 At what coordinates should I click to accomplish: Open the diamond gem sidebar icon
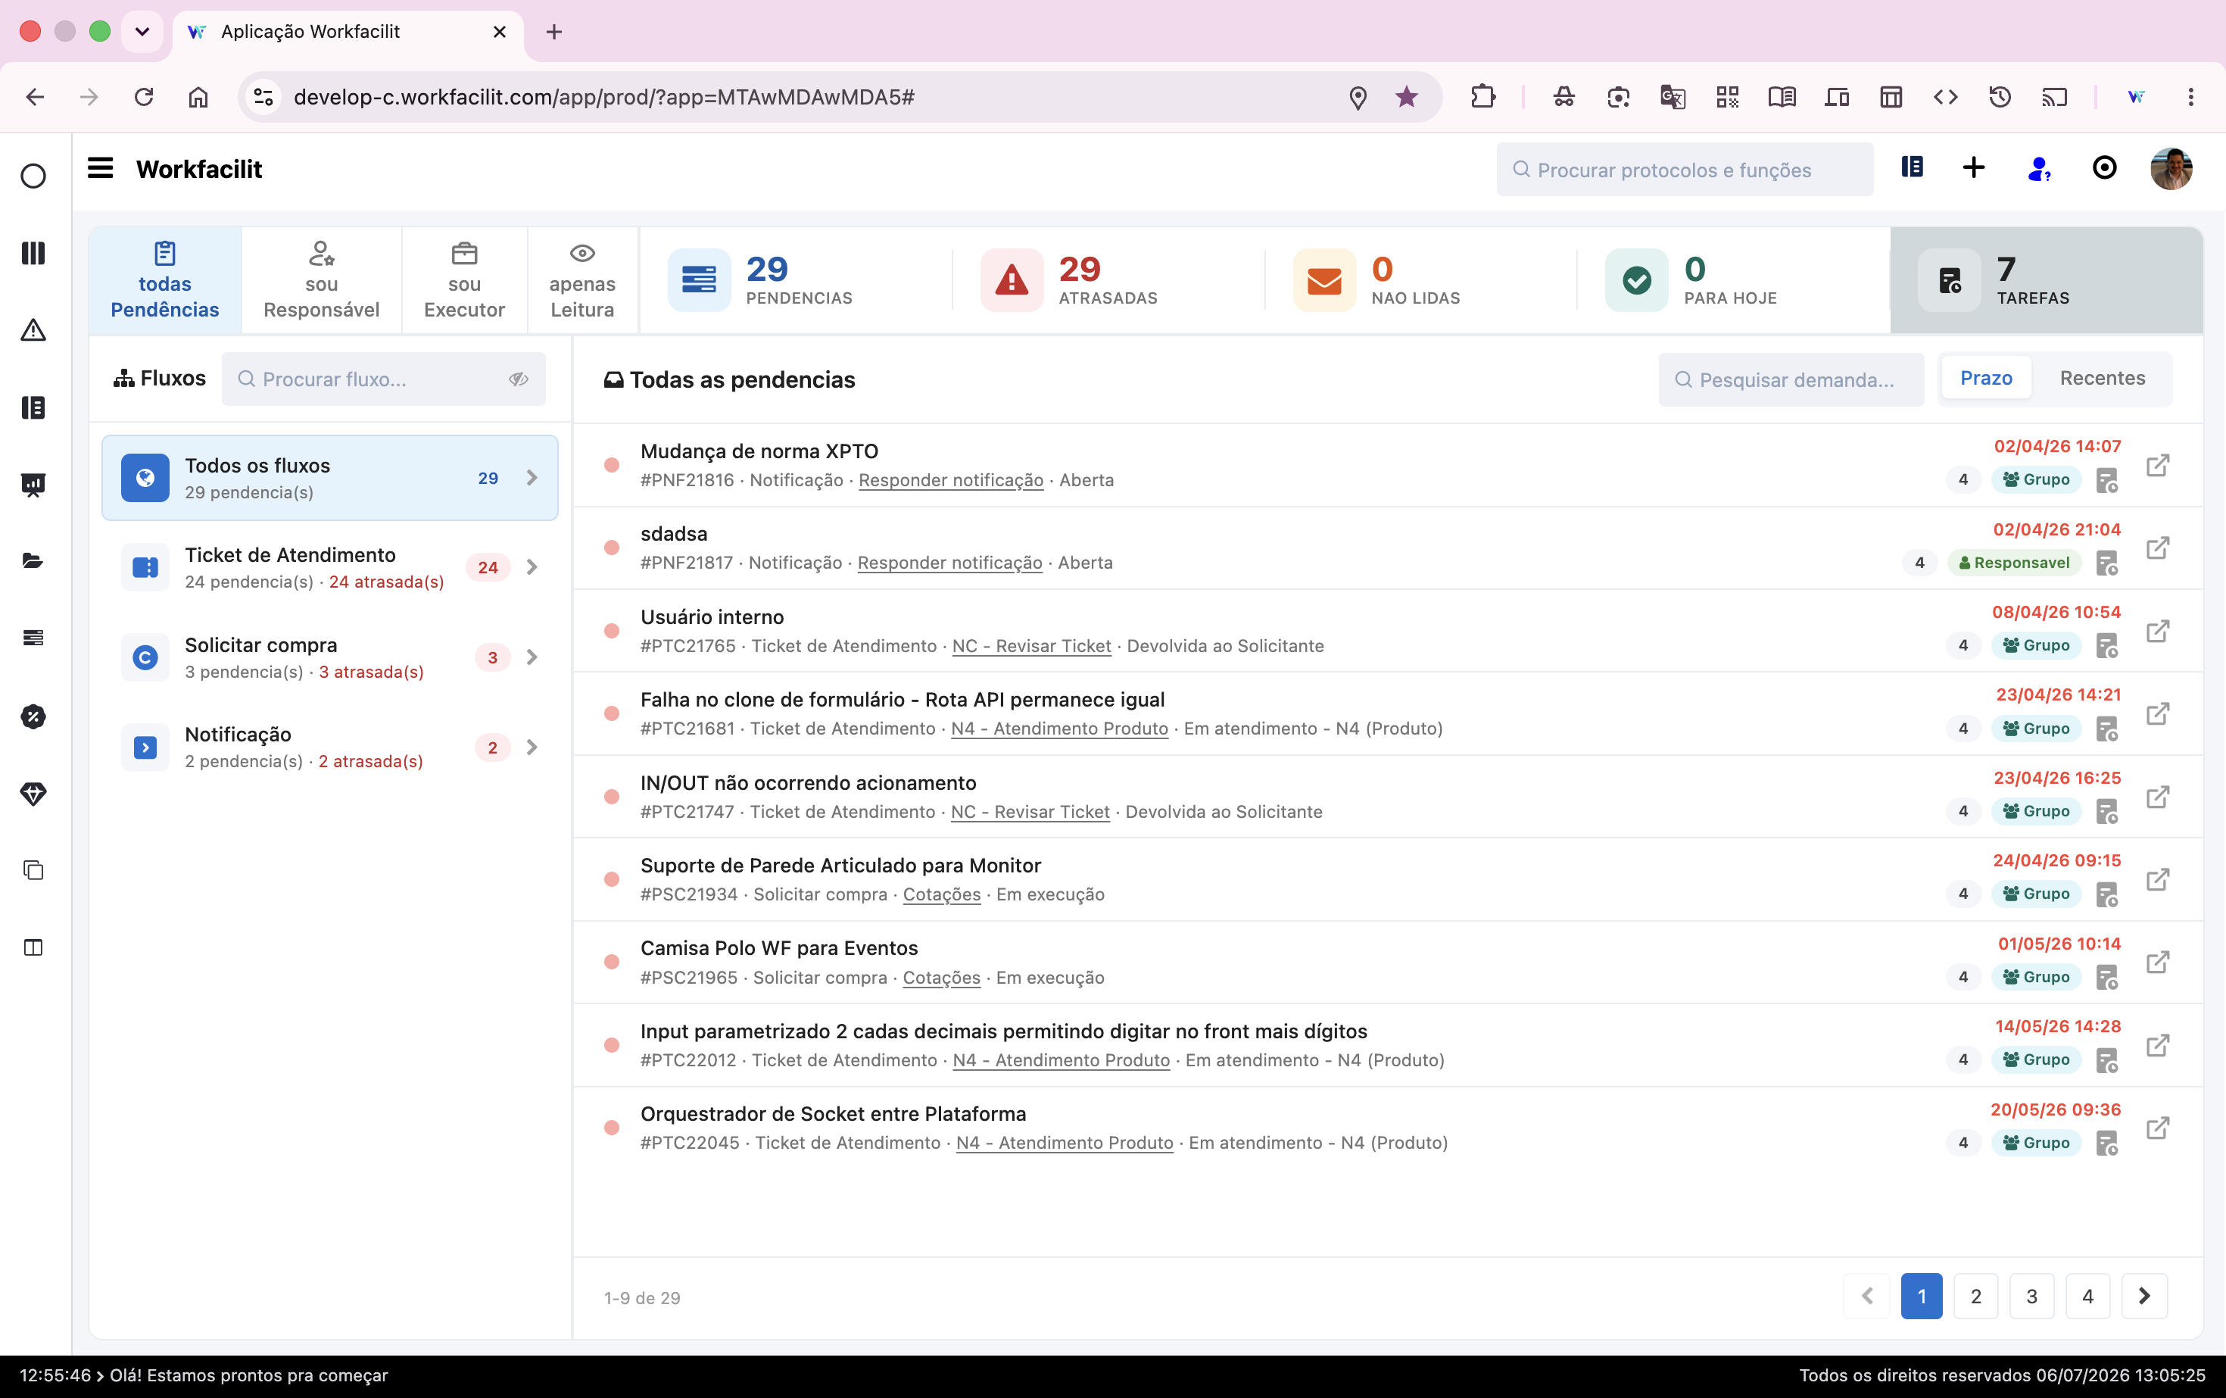33,794
